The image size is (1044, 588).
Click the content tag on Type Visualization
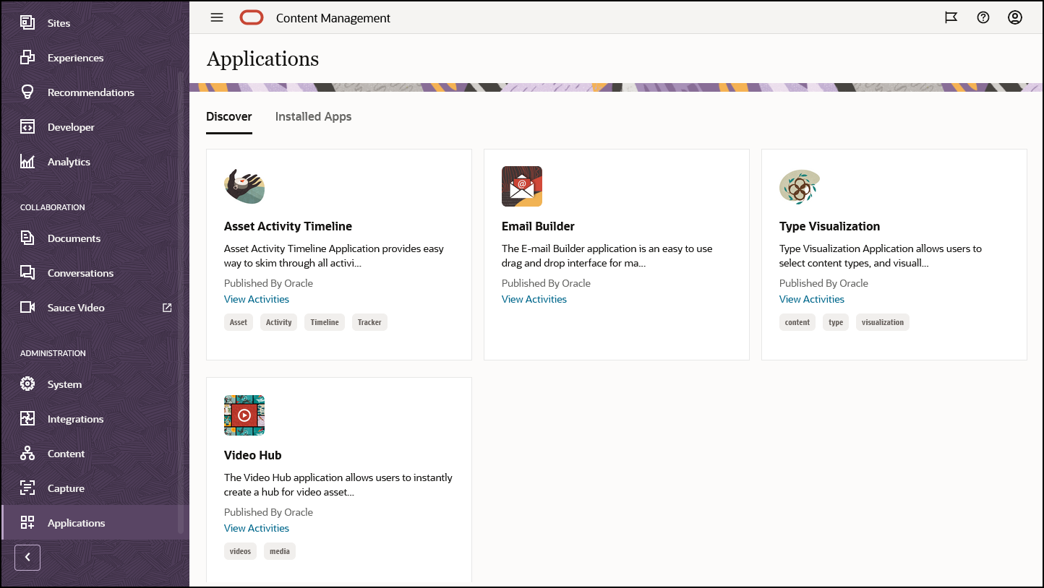797,322
